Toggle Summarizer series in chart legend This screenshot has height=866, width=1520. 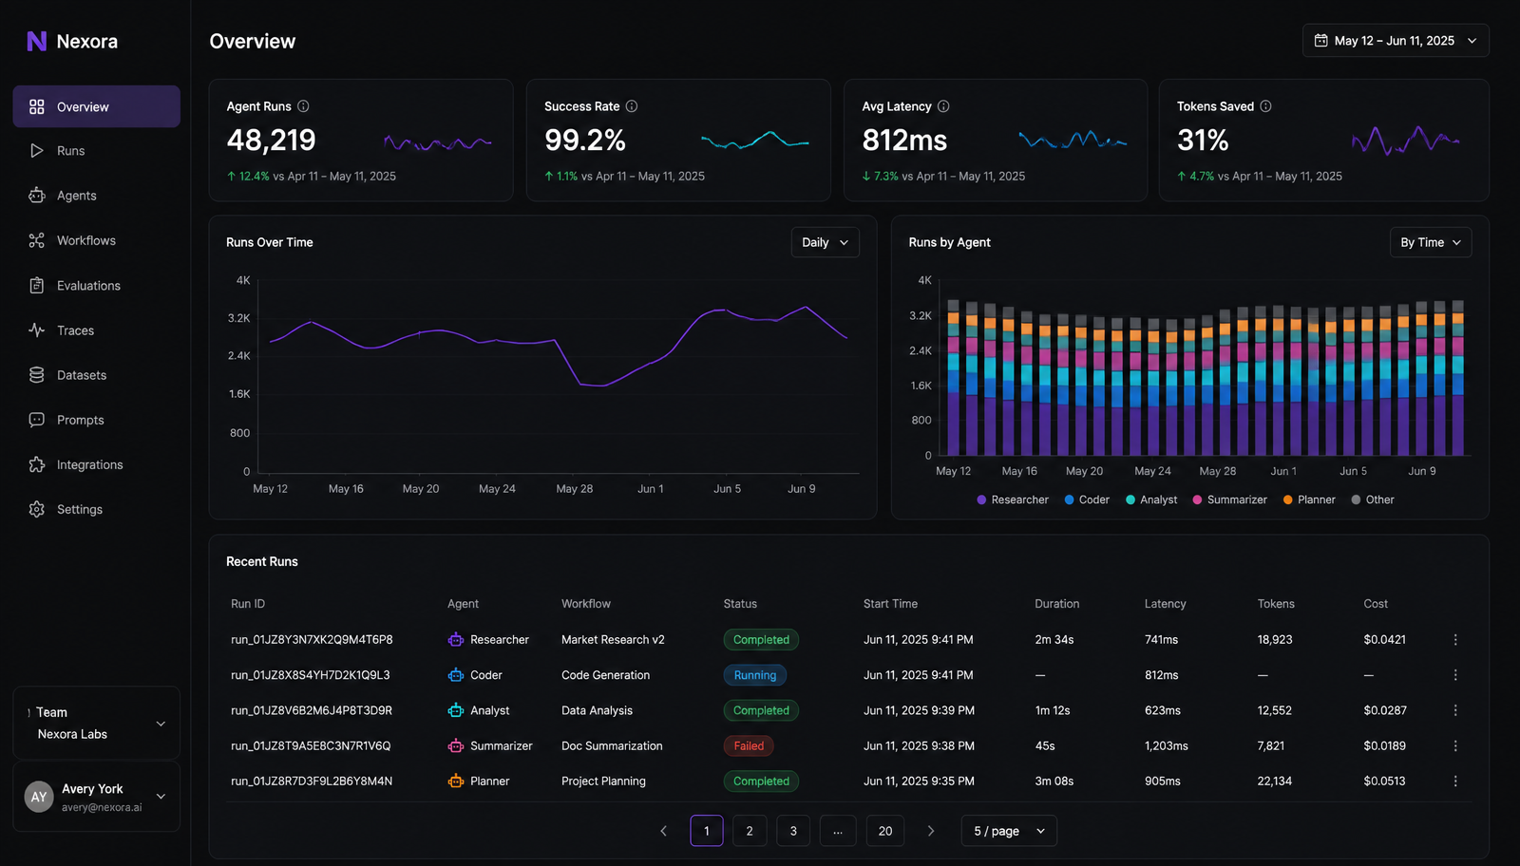[1229, 499]
